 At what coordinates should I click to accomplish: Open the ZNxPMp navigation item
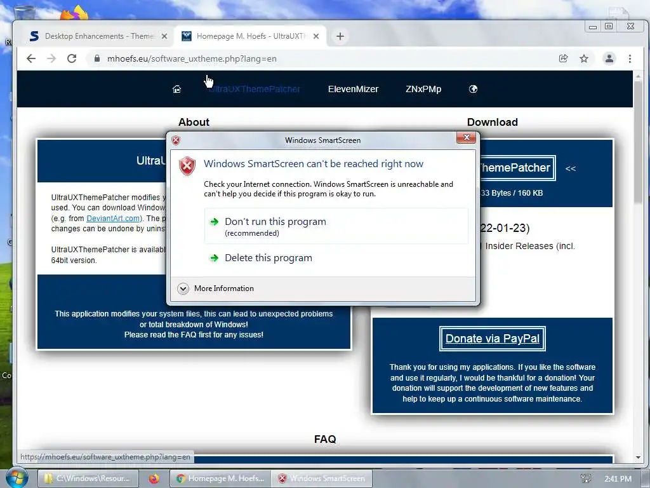click(423, 89)
